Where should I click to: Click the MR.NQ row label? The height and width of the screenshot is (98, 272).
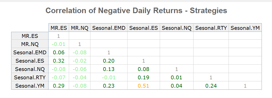[x=30, y=44]
